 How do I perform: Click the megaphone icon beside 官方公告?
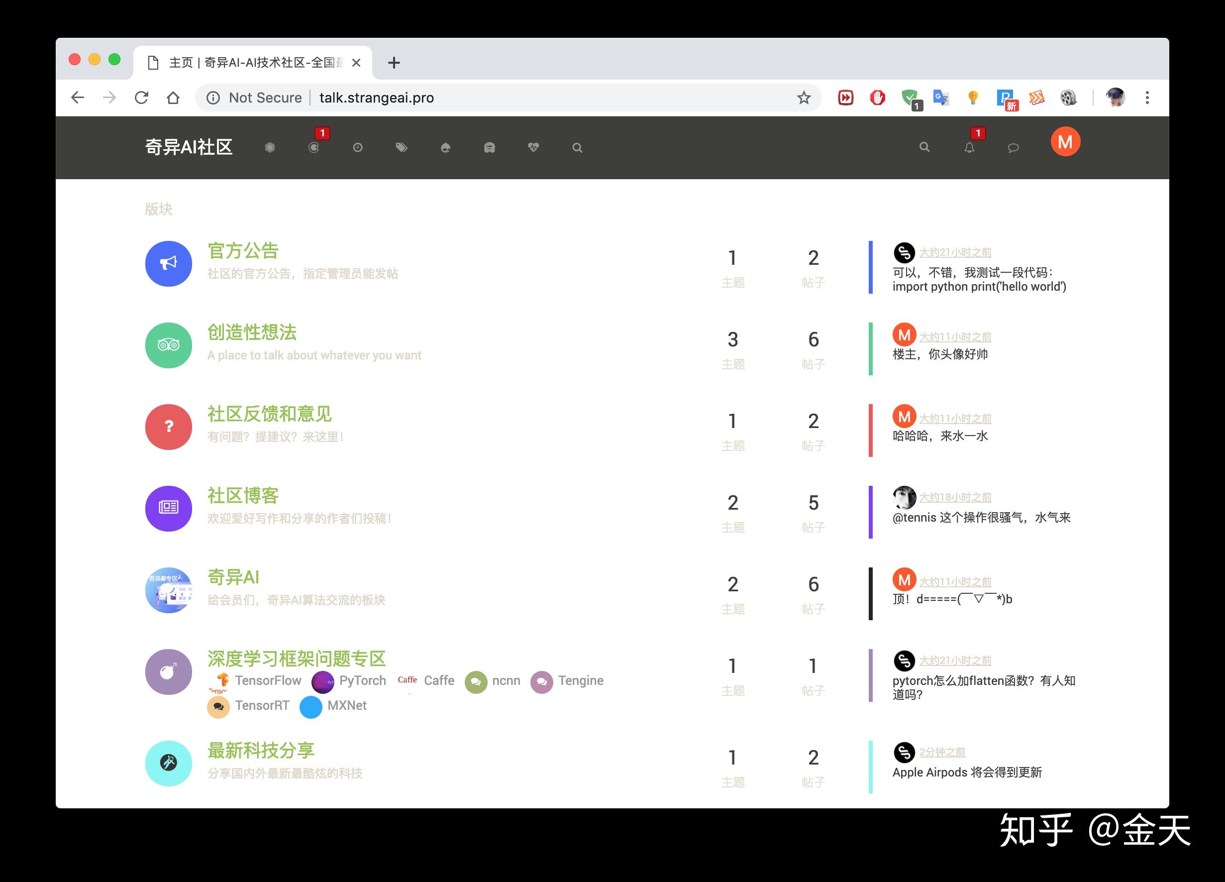click(168, 264)
